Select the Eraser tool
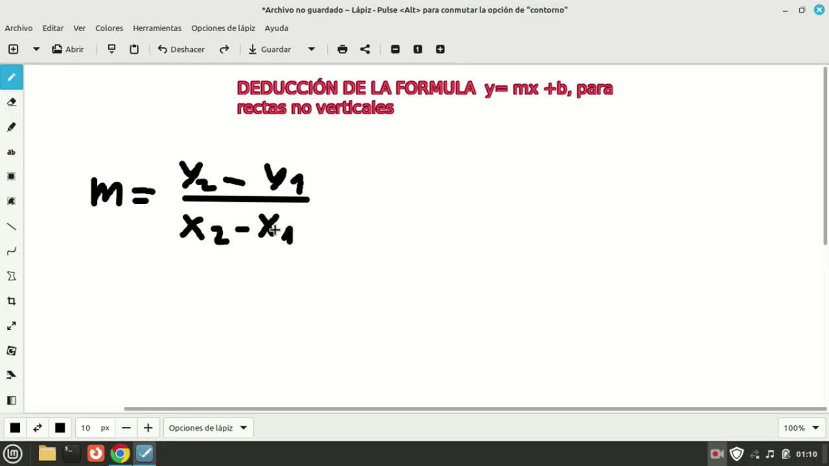 (x=12, y=102)
